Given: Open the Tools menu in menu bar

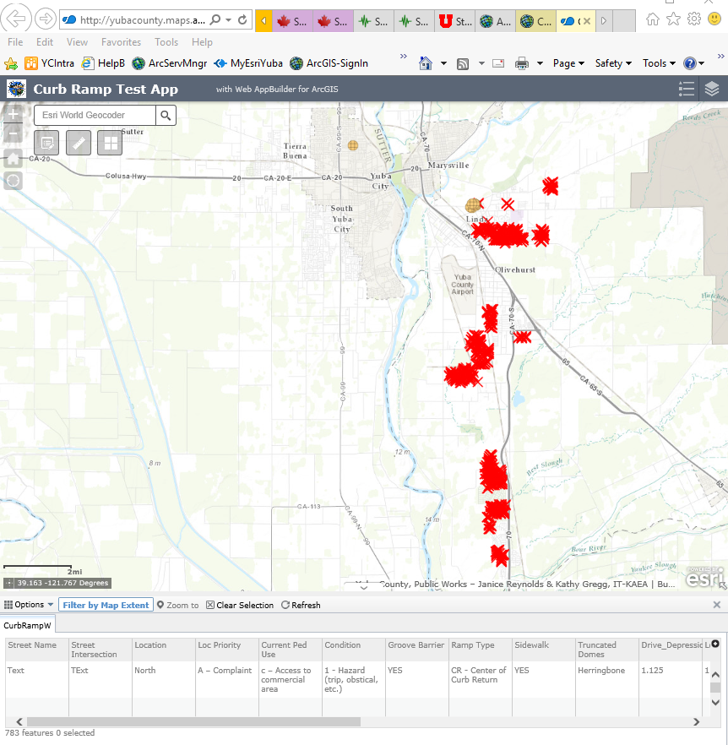Looking at the screenshot, I should (166, 42).
